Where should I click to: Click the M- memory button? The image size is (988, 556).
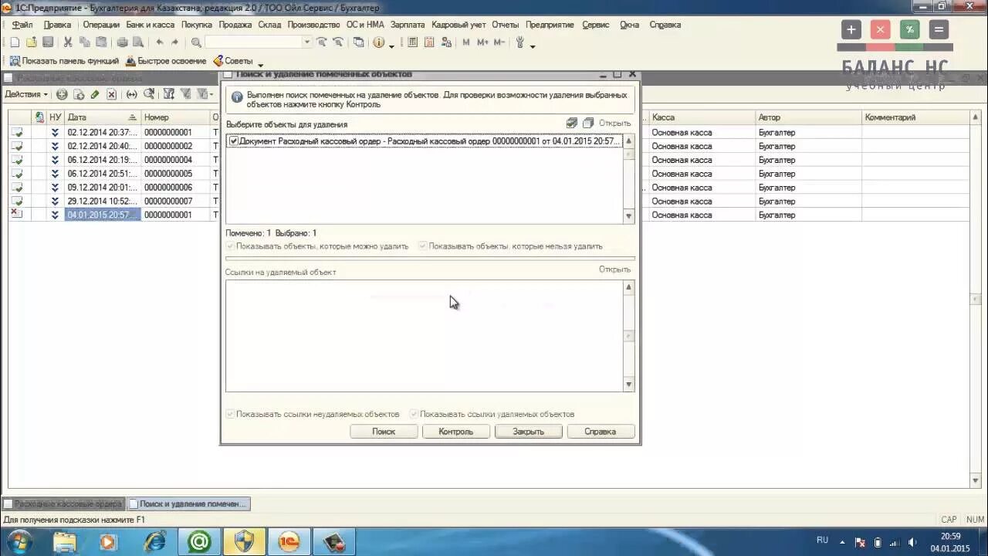click(499, 42)
